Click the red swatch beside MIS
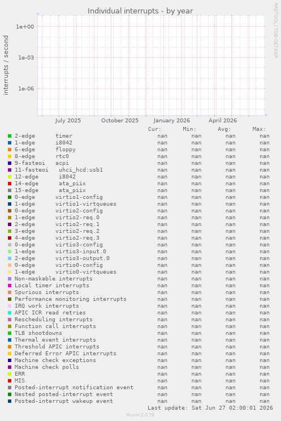The height and width of the screenshot is (421, 281). pyautogui.click(x=10, y=381)
